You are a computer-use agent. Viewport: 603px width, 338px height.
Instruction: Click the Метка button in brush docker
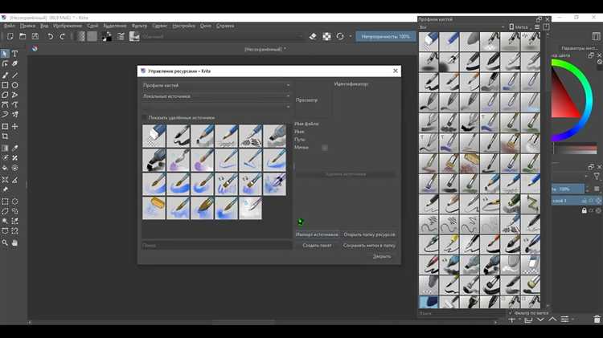tap(519, 26)
